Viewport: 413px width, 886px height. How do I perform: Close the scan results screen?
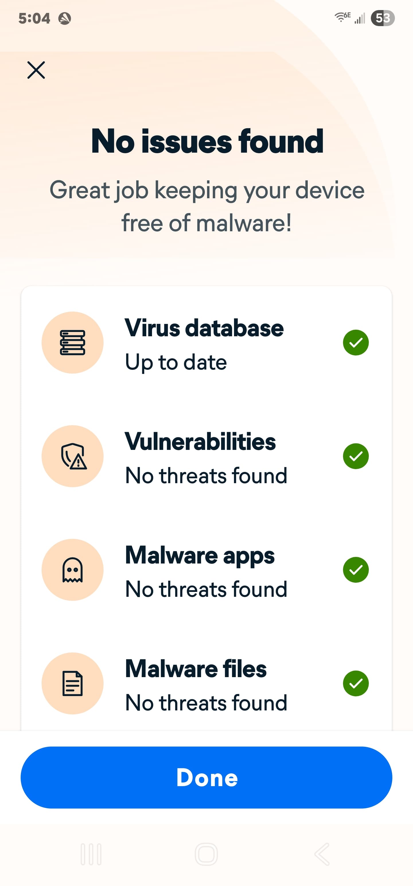pos(36,70)
